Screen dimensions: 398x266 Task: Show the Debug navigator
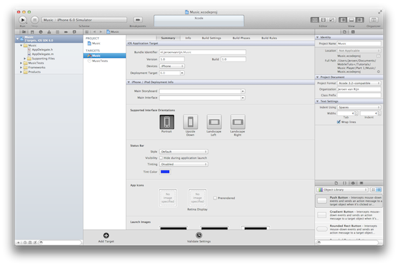point(57,32)
